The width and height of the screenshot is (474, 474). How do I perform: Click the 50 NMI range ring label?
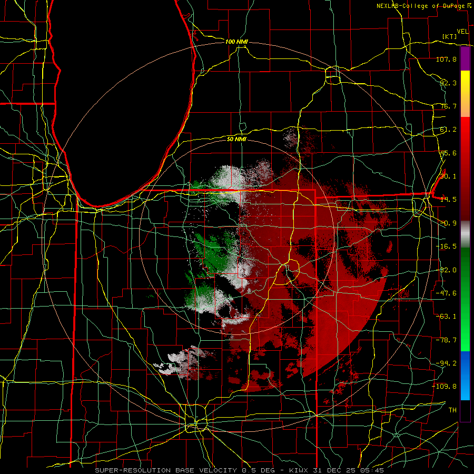[x=236, y=139]
